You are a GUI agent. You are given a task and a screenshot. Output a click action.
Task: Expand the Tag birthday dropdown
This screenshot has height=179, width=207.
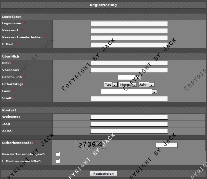[111, 85]
